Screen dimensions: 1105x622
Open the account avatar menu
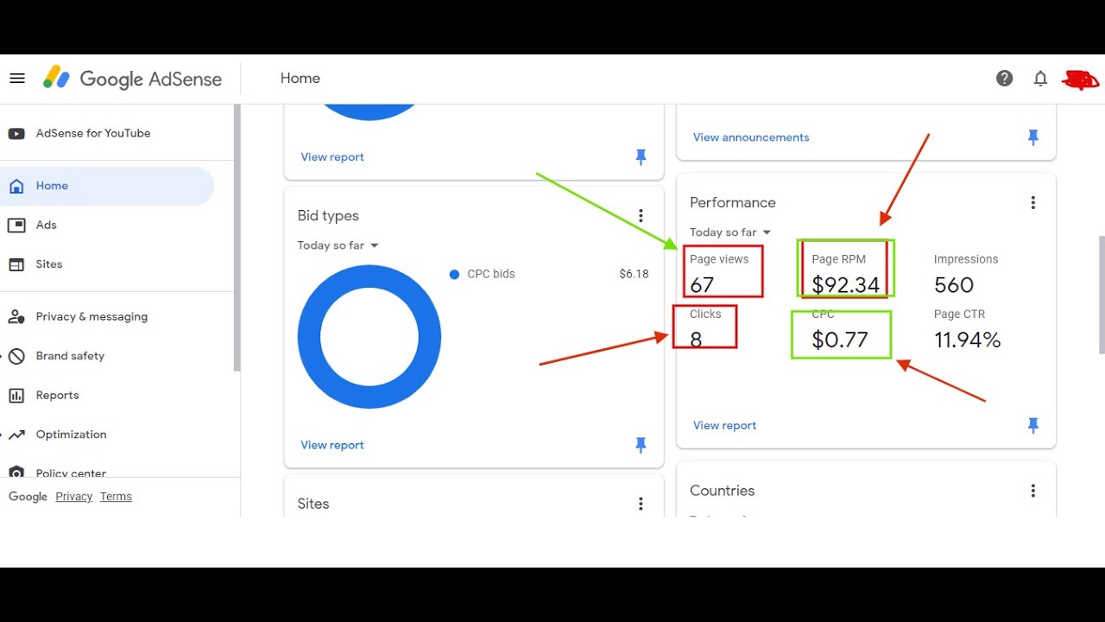(1080, 79)
